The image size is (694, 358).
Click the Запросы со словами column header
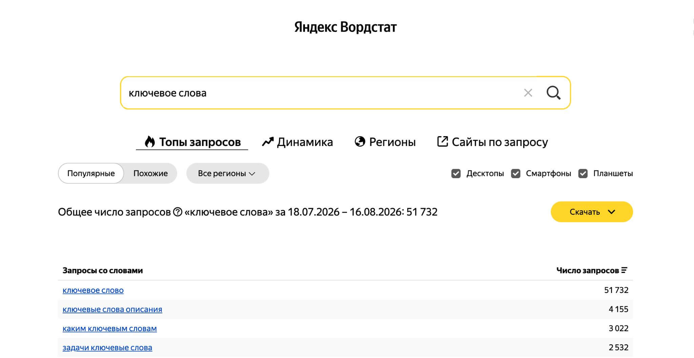(x=103, y=271)
